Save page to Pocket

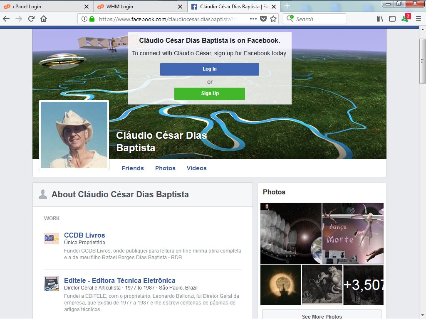263,19
